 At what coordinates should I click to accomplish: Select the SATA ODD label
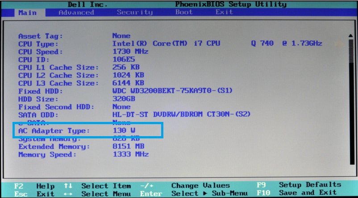tap(38, 115)
